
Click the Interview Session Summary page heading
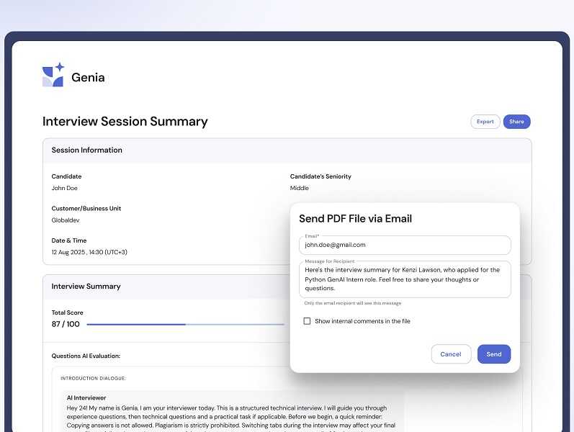125,122
